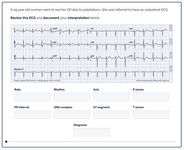Select the Rhythm input field
This screenshot has width=184, height=150.
(x=72, y=97)
